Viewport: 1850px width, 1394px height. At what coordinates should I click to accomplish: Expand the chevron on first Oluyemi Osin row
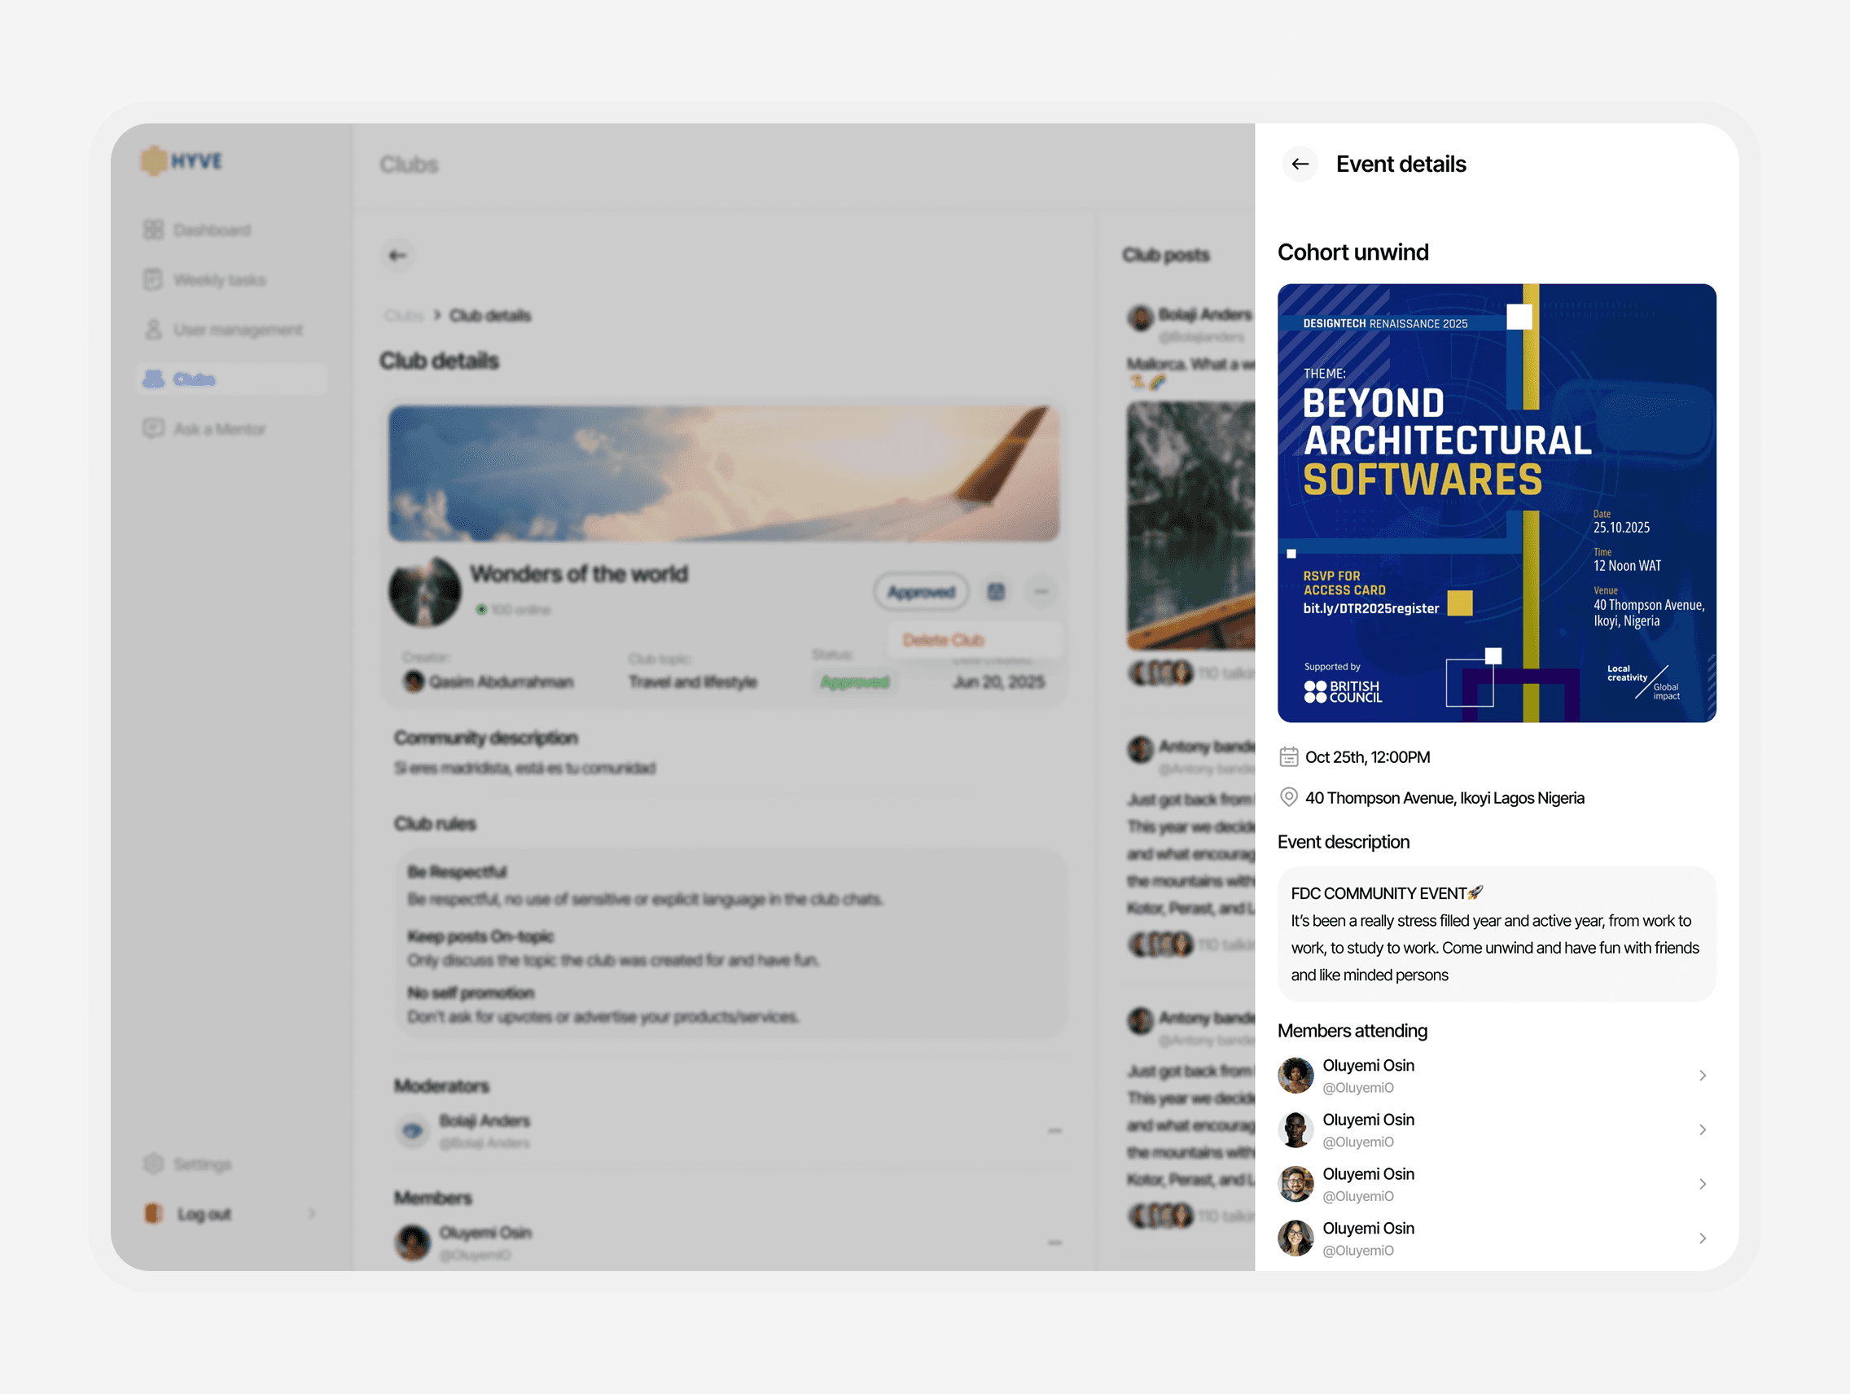click(x=1703, y=1076)
